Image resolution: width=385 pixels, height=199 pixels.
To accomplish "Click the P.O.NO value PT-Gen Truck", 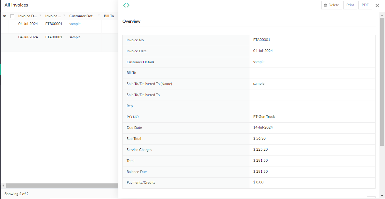I will tap(264, 116).
